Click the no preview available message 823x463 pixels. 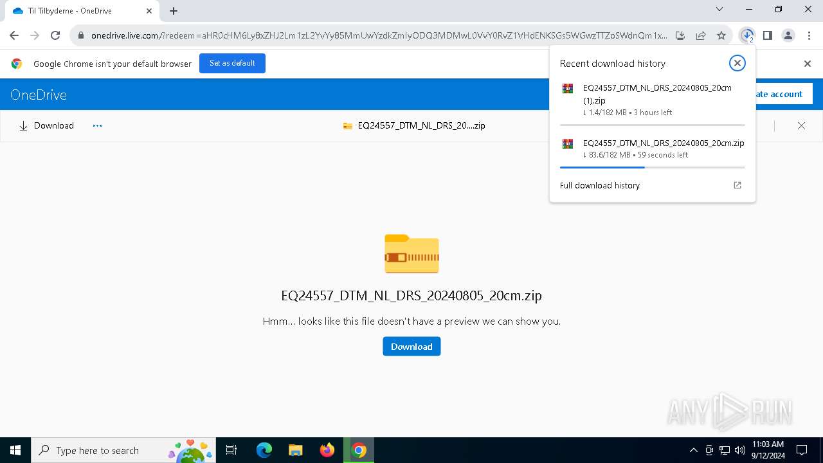point(411,321)
